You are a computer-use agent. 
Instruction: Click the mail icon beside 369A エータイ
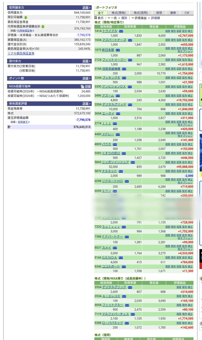118,114
